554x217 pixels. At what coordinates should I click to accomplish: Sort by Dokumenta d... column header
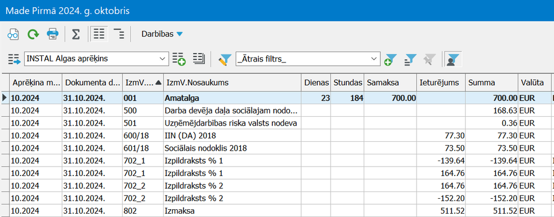92,82
